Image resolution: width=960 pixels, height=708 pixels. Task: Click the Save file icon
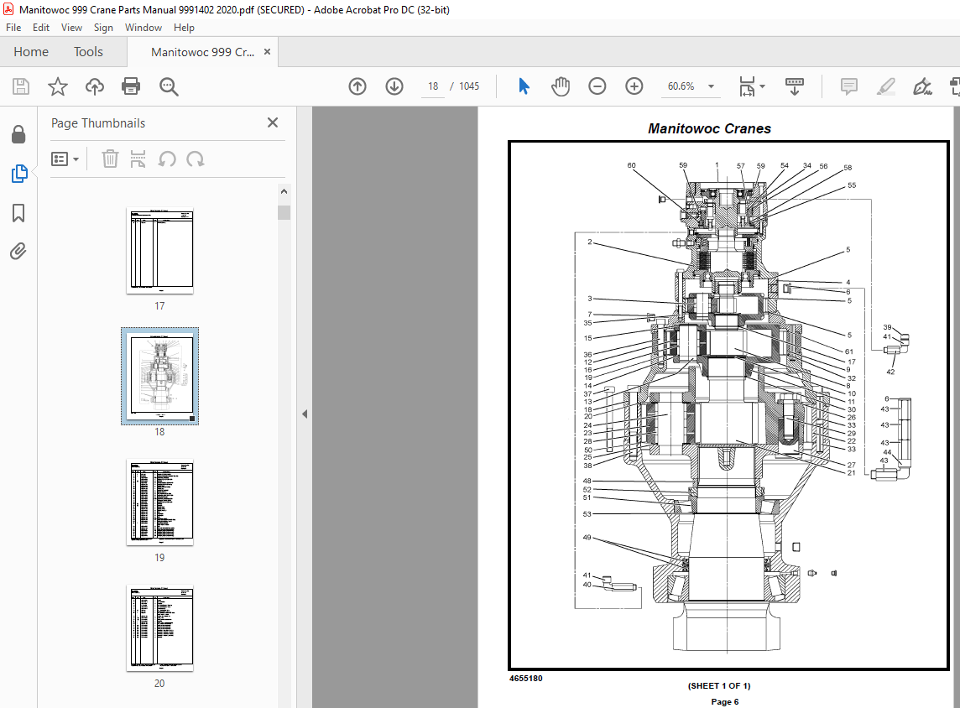[x=21, y=86]
